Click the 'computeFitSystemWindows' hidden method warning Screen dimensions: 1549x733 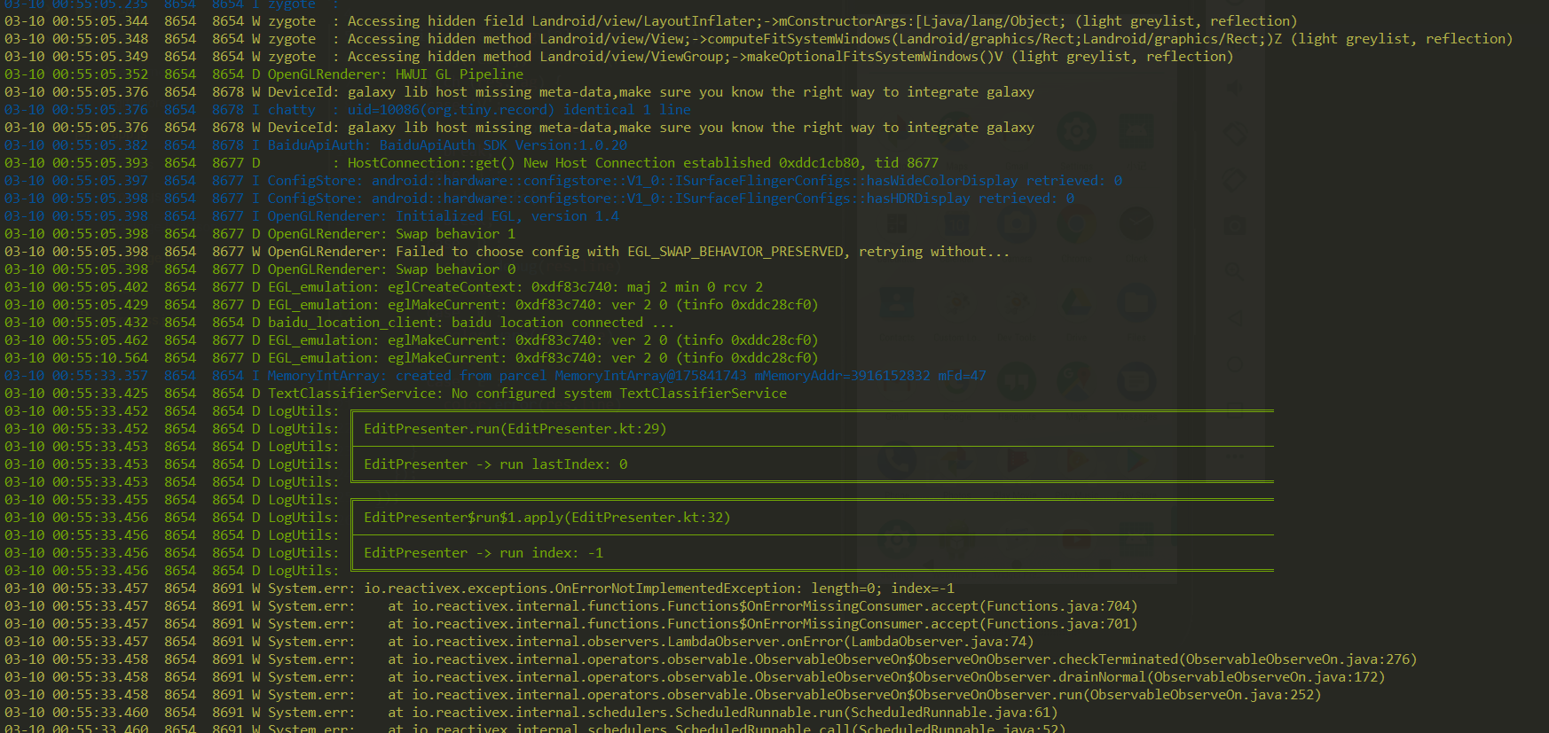point(759,39)
